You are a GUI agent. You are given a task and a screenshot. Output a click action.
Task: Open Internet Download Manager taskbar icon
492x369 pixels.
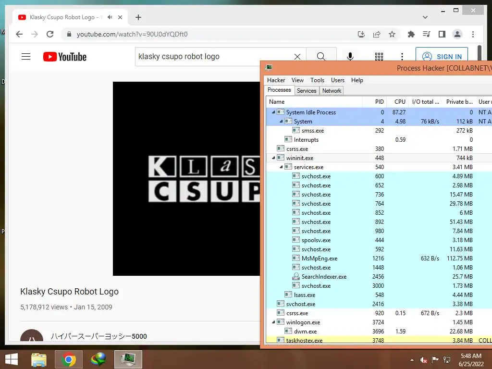(98, 359)
